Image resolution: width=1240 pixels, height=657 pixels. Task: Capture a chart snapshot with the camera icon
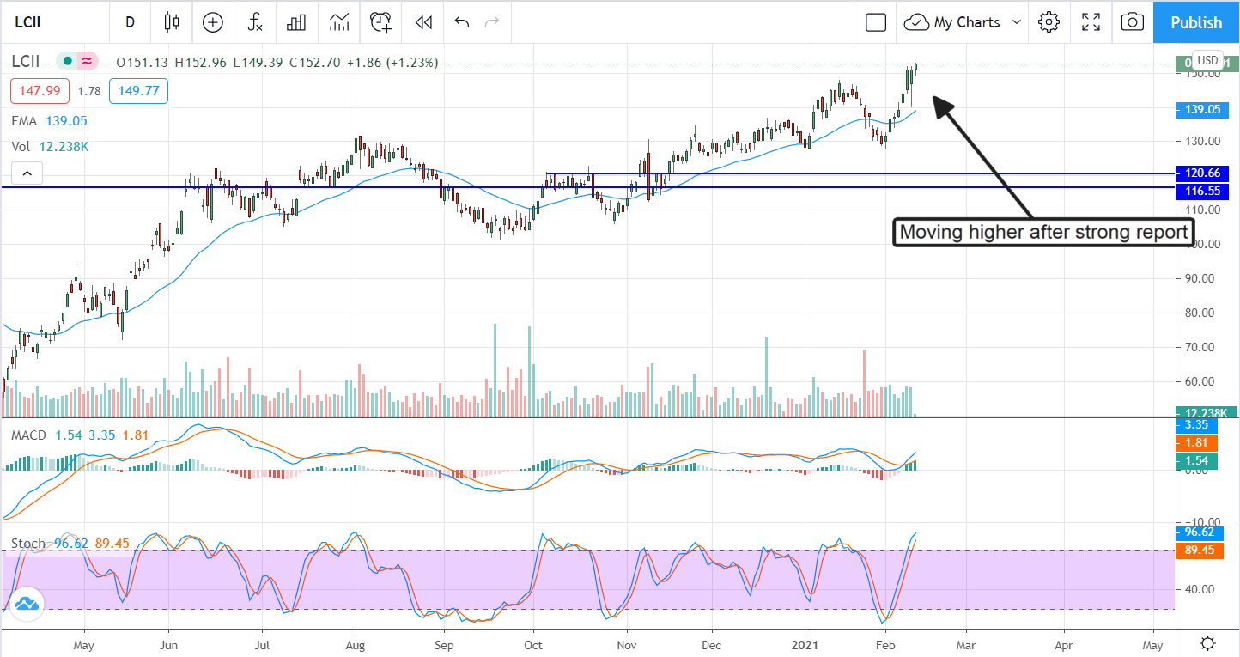tap(1132, 22)
